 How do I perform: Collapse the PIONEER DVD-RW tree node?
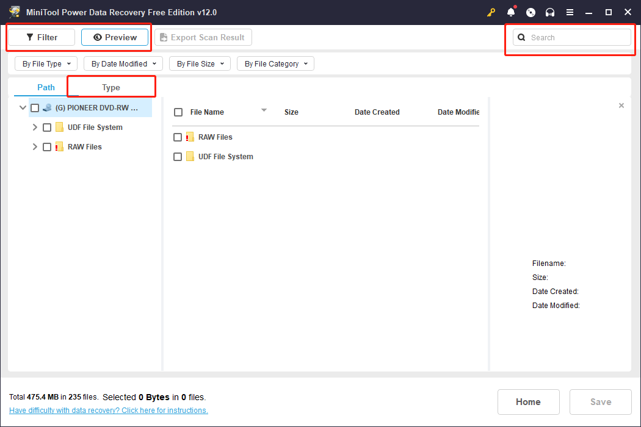pos(23,108)
